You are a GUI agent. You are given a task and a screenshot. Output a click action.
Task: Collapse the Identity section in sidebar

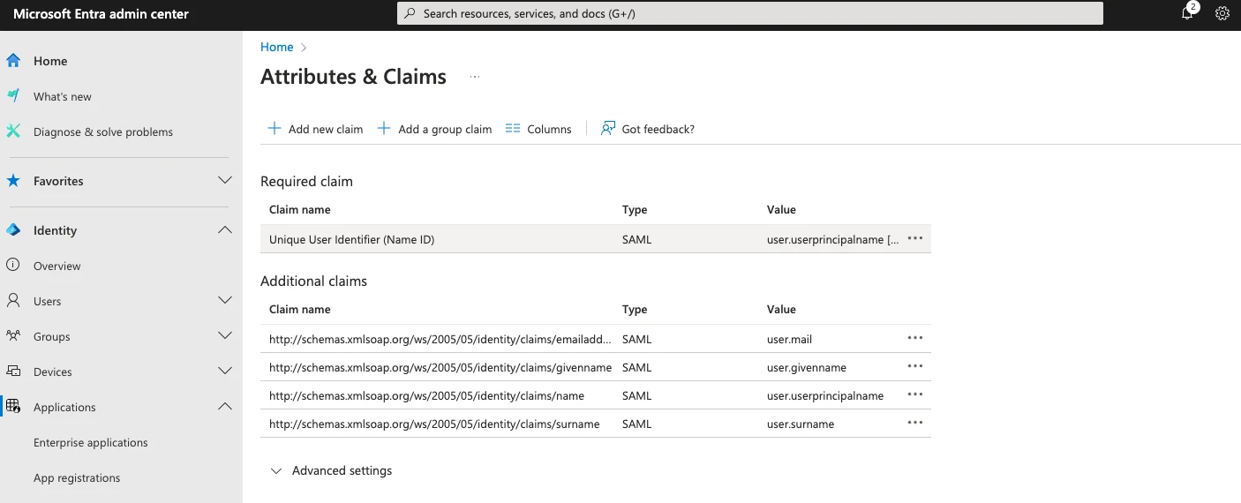tap(225, 230)
